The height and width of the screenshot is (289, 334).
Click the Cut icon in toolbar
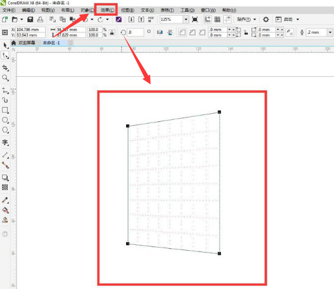click(x=52, y=20)
